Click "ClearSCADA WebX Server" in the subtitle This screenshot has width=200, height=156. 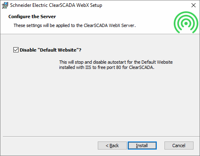click(x=109, y=25)
